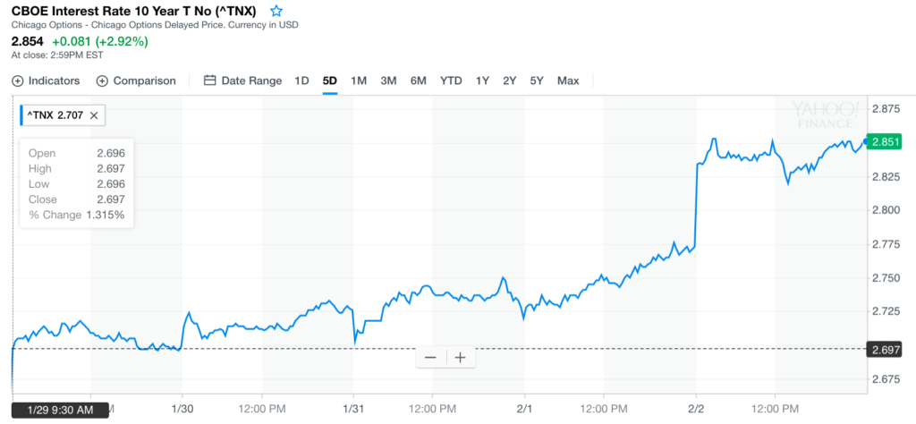916x424 pixels.
Task: Click the star icon to follow ^TNX
Action: [x=276, y=12]
